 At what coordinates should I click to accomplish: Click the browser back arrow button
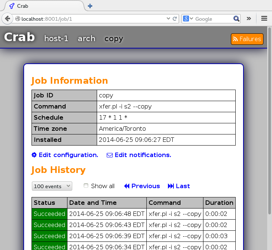(7, 19)
